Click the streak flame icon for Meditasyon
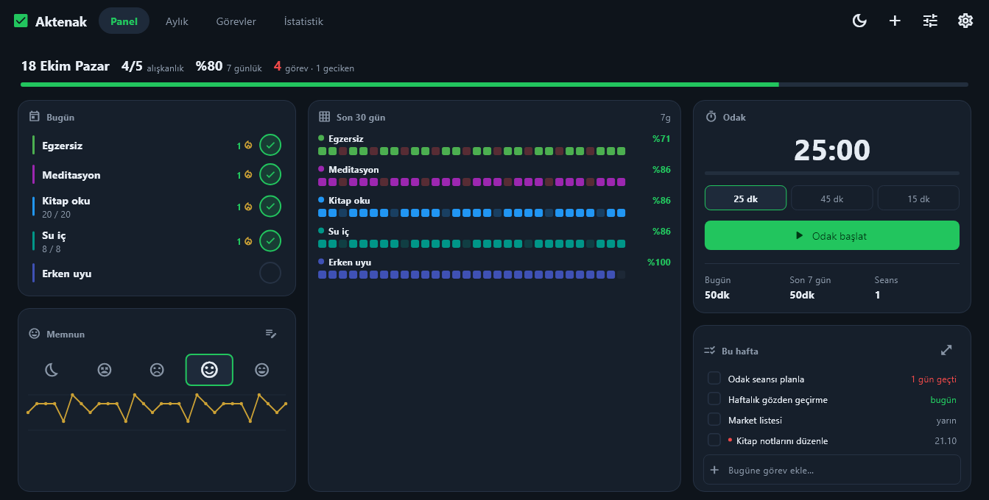Screen dimensions: 989x500 click(249, 175)
